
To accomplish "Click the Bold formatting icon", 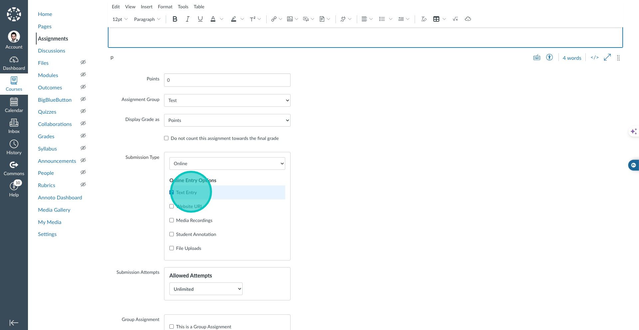I will pos(175,19).
